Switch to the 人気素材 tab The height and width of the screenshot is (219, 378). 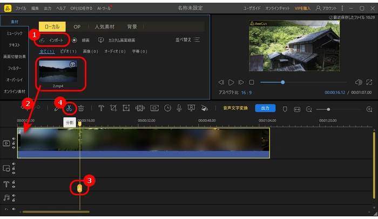[x=105, y=26]
